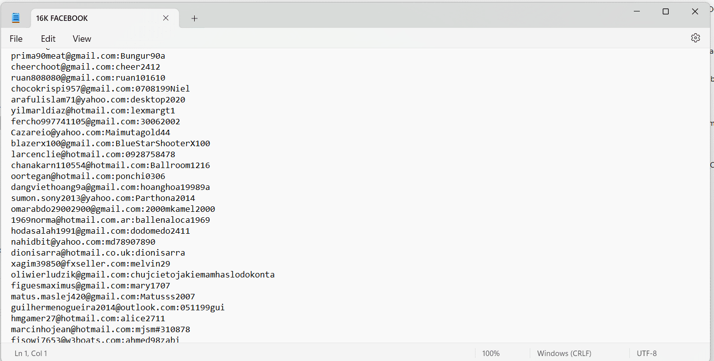
Task: Open a new tab using the plus icon
Action: pyautogui.click(x=194, y=18)
